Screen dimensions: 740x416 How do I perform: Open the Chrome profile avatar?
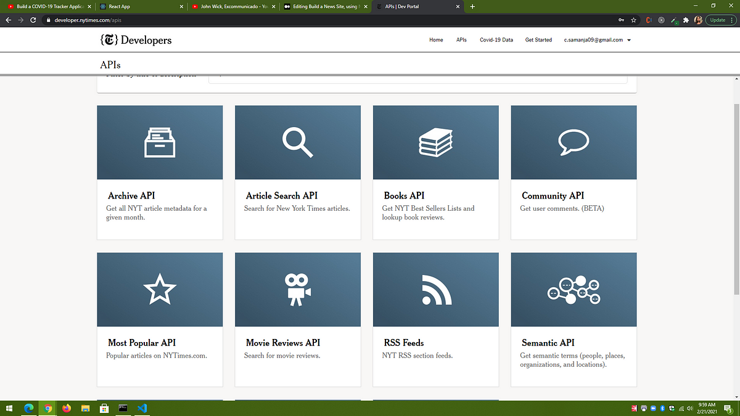tap(698, 20)
